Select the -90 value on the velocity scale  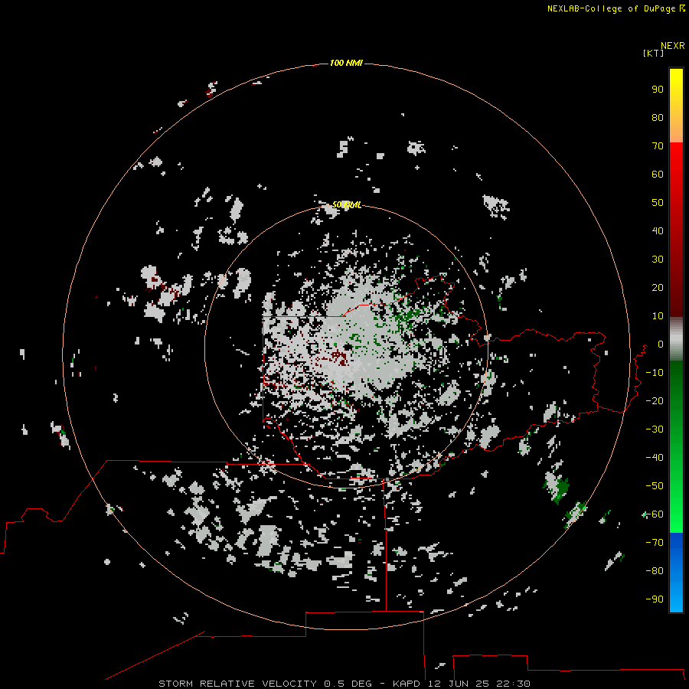click(655, 599)
